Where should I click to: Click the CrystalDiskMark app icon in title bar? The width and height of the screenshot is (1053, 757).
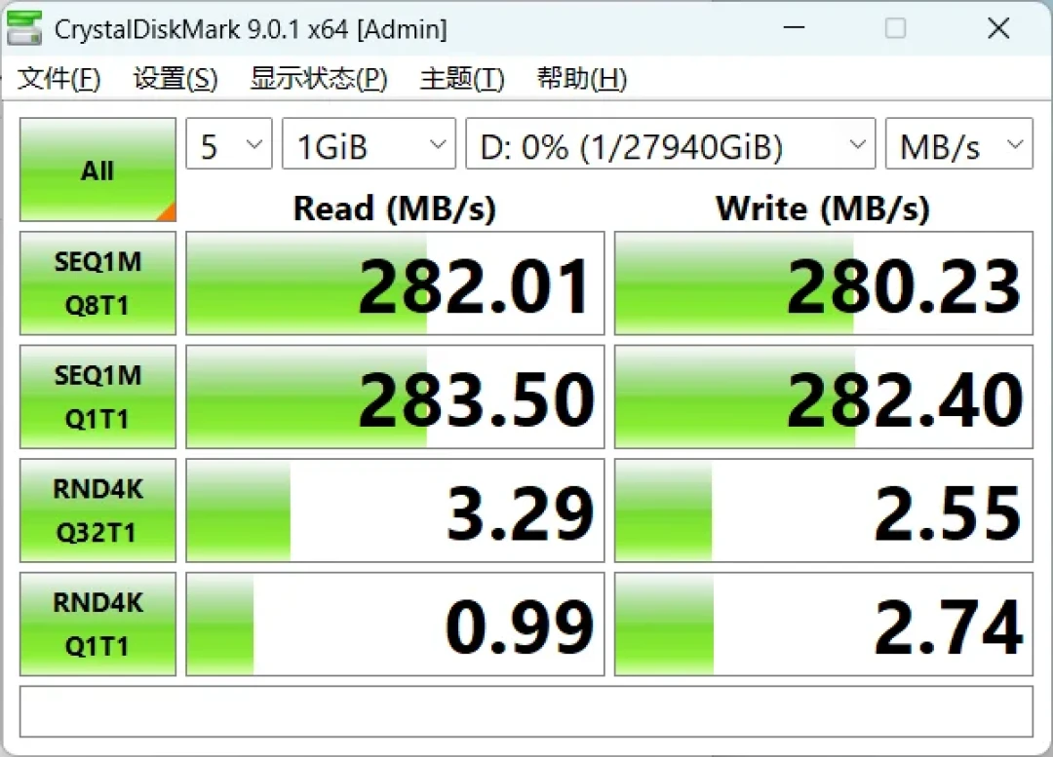(x=23, y=28)
